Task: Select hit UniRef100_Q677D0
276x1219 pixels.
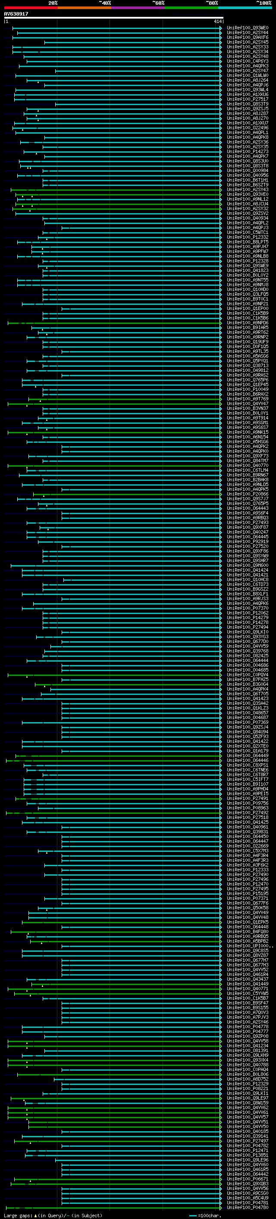Action: pyautogui.click(x=247, y=642)
